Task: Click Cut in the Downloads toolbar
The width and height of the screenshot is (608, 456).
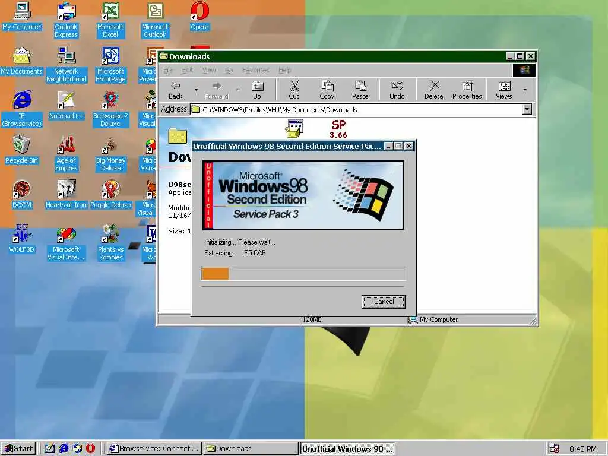Action: tap(294, 90)
